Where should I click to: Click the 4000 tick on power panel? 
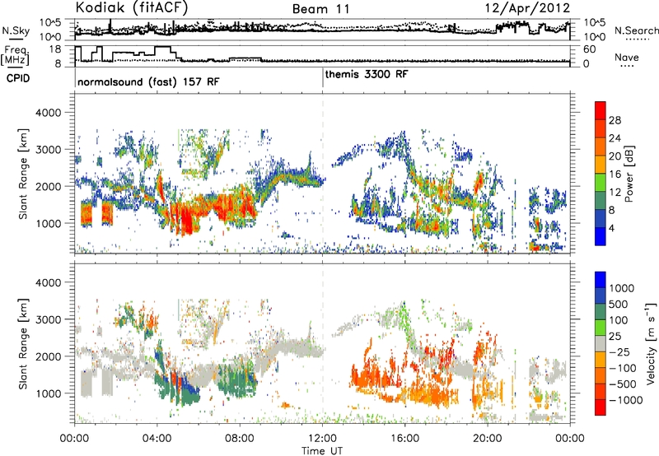coord(50,113)
